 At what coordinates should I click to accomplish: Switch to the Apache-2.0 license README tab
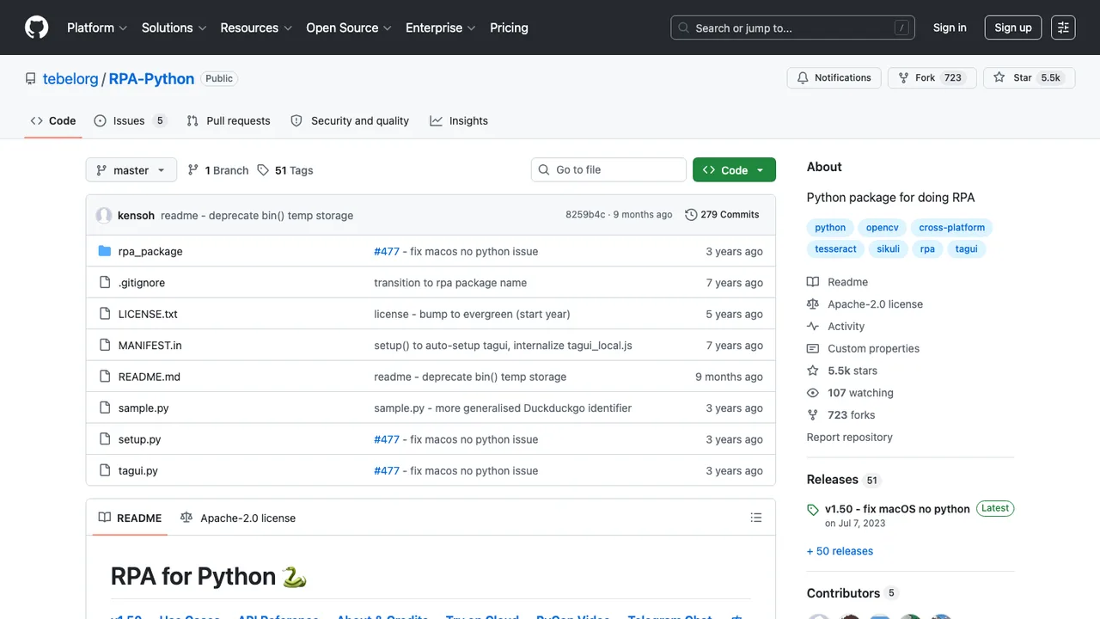[238, 518]
